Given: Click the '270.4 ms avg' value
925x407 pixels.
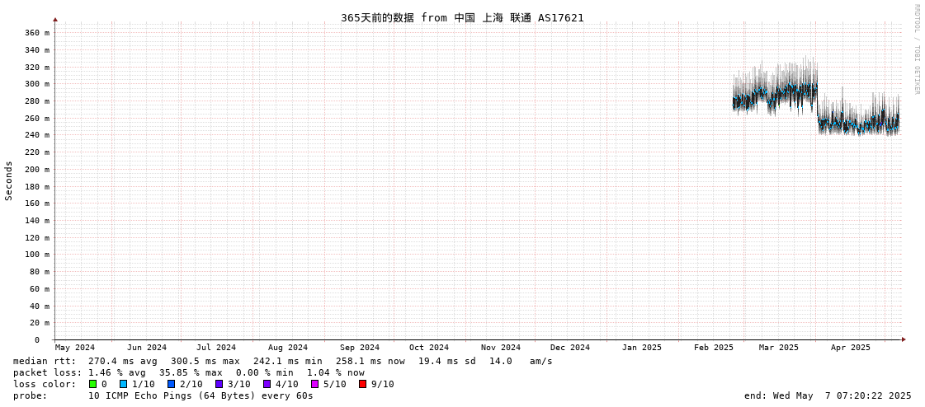Looking at the screenshot, I should click(x=123, y=361).
